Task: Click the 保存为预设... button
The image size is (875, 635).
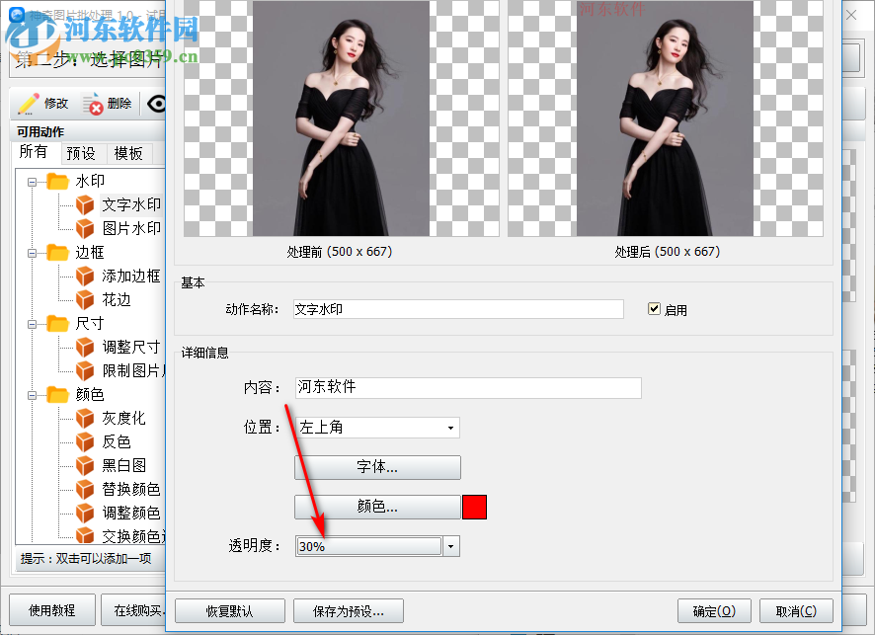Action: point(349,611)
